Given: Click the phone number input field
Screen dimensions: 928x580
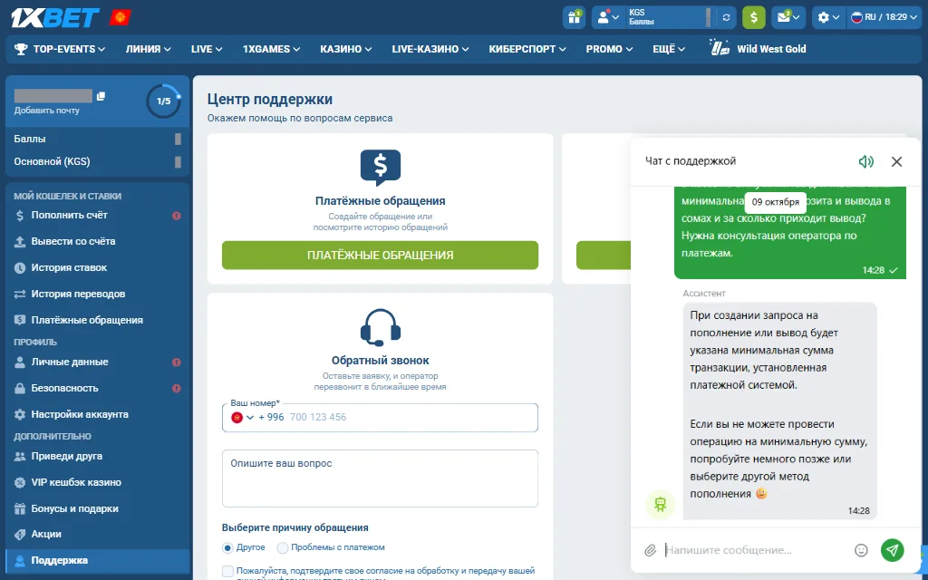Looking at the screenshot, I should point(380,417).
